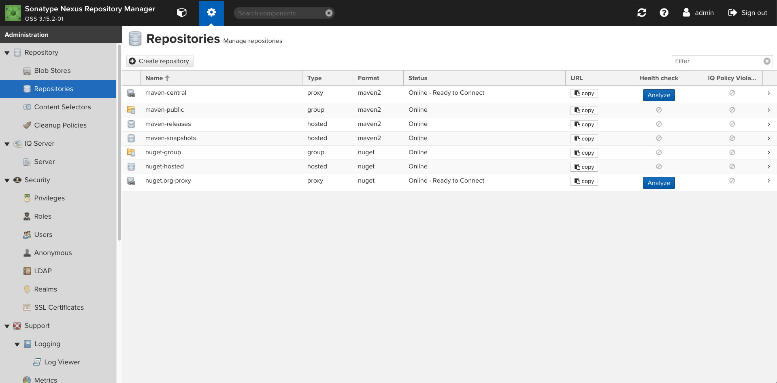Open Blob Stores in sidebar
Viewport: 777px width, 383px height.
click(52, 70)
